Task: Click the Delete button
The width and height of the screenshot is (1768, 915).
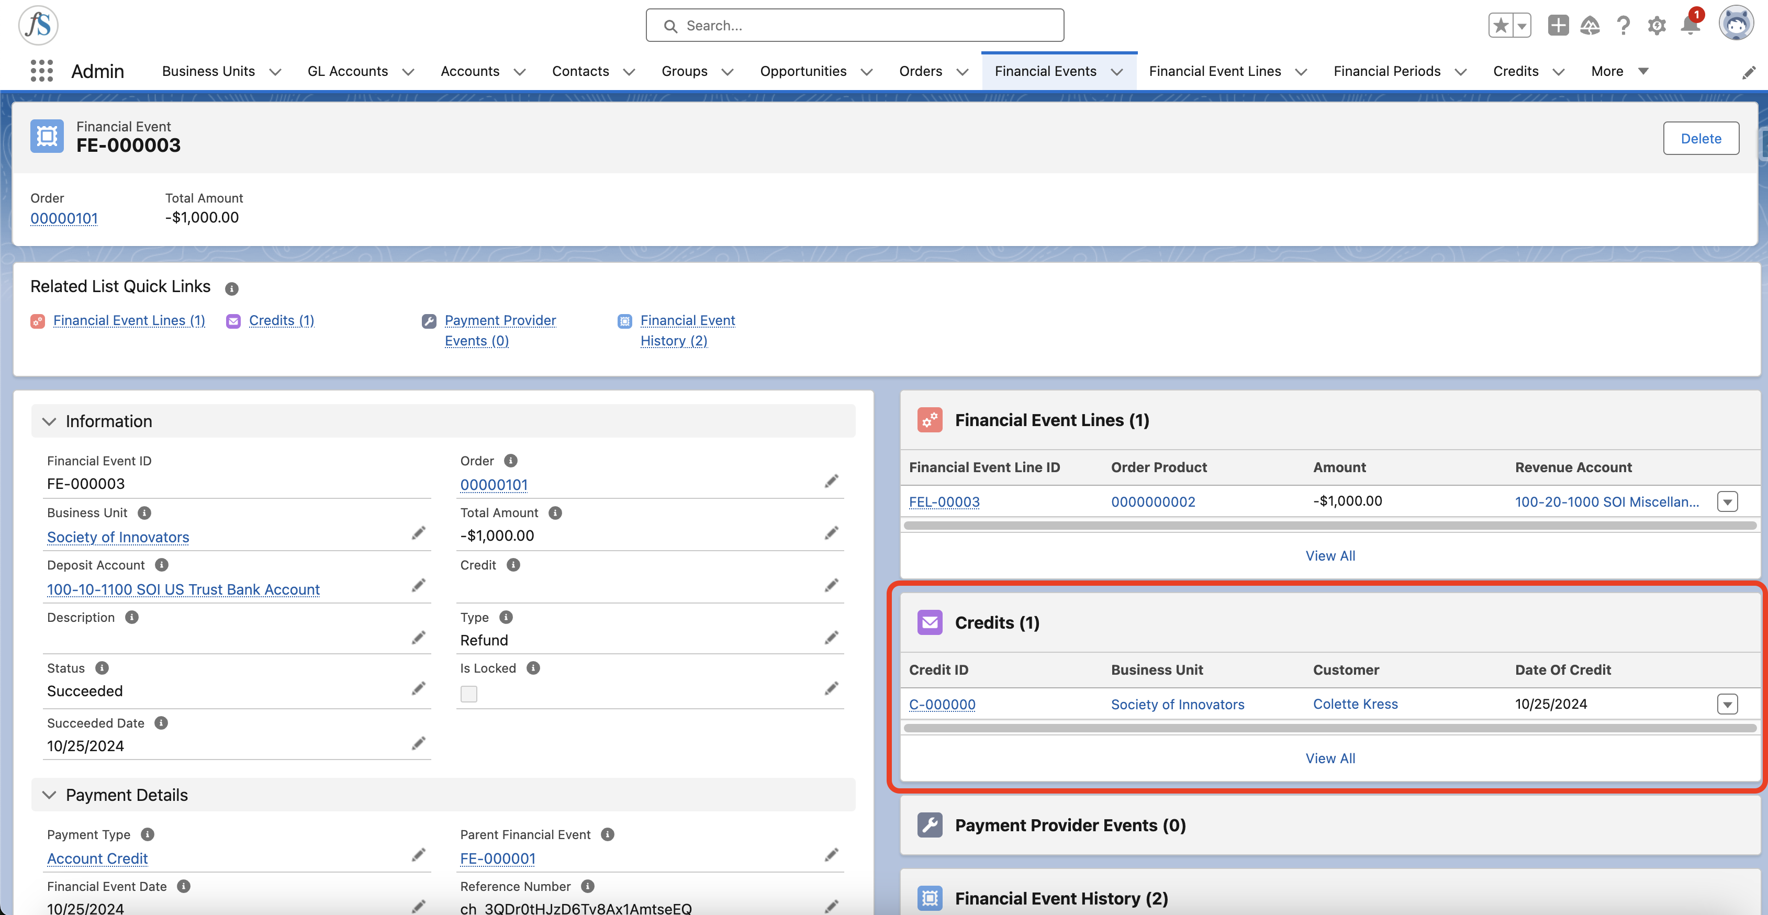Action: click(1700, 139)
